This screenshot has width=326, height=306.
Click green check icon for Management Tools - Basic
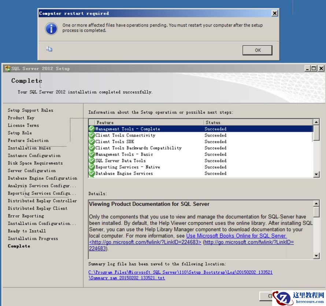point(92,154)
